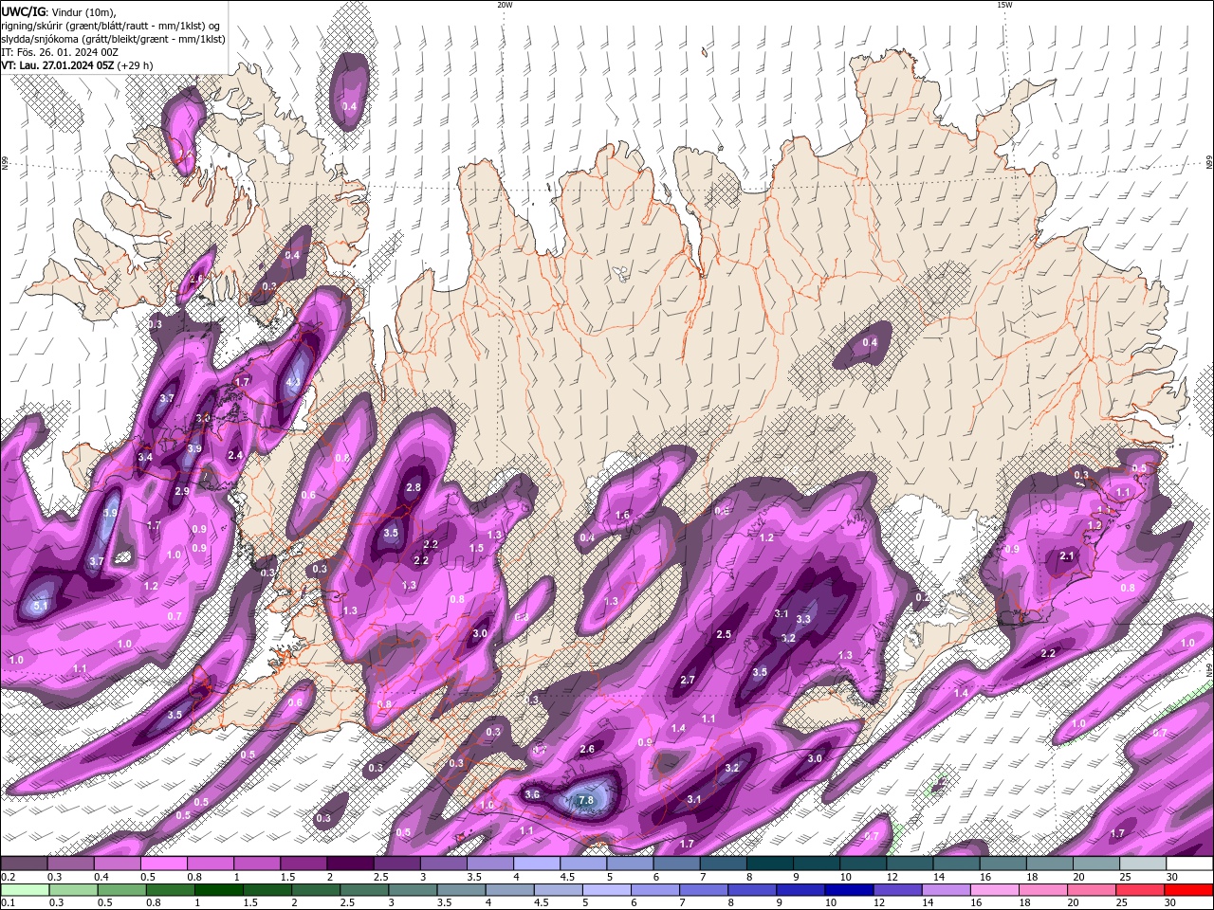Click the 1.6 map value
This screenshot has height=910, width=1214.
click(x=623, y=515)
